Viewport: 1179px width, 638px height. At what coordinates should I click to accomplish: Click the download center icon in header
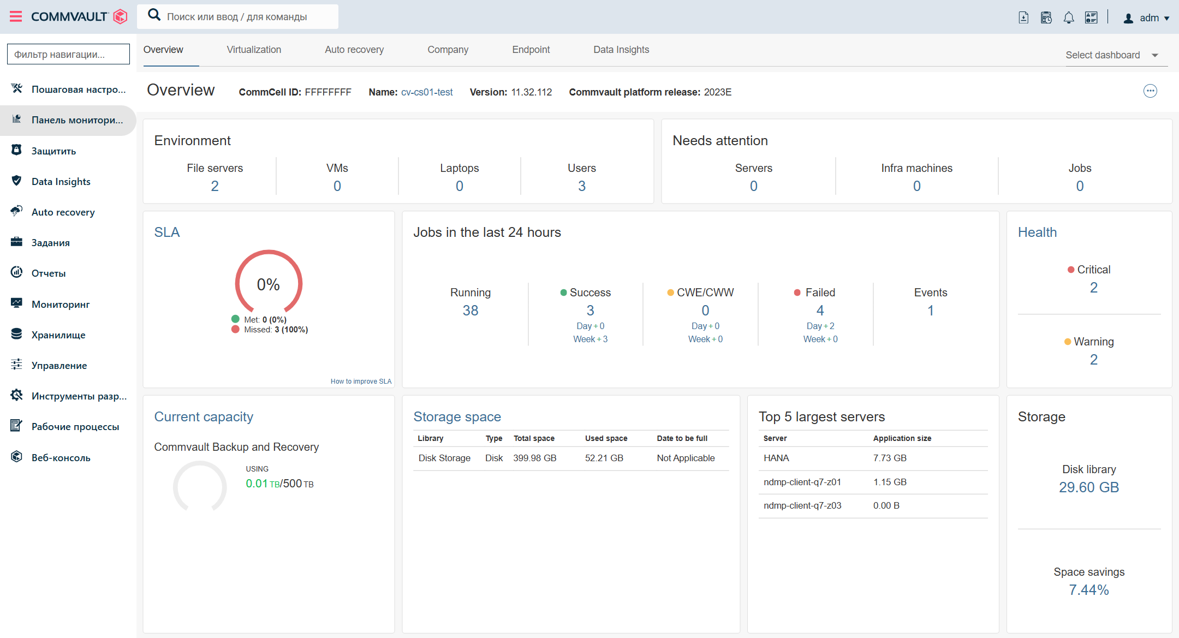click(x=1023, y=18)
